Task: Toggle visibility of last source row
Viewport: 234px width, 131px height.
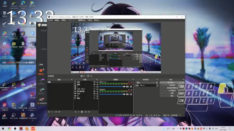Action: click(94, 98)
